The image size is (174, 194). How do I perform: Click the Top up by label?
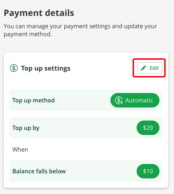coord(26,128)
